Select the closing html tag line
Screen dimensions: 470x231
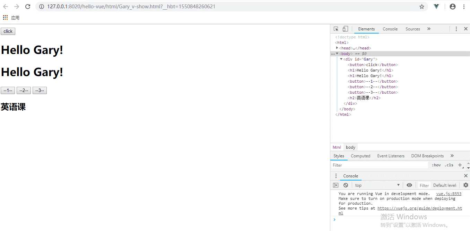[x=343, y=114]
